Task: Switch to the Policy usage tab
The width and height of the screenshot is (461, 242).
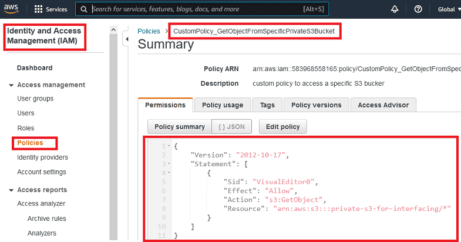Action: coord(222,105)
